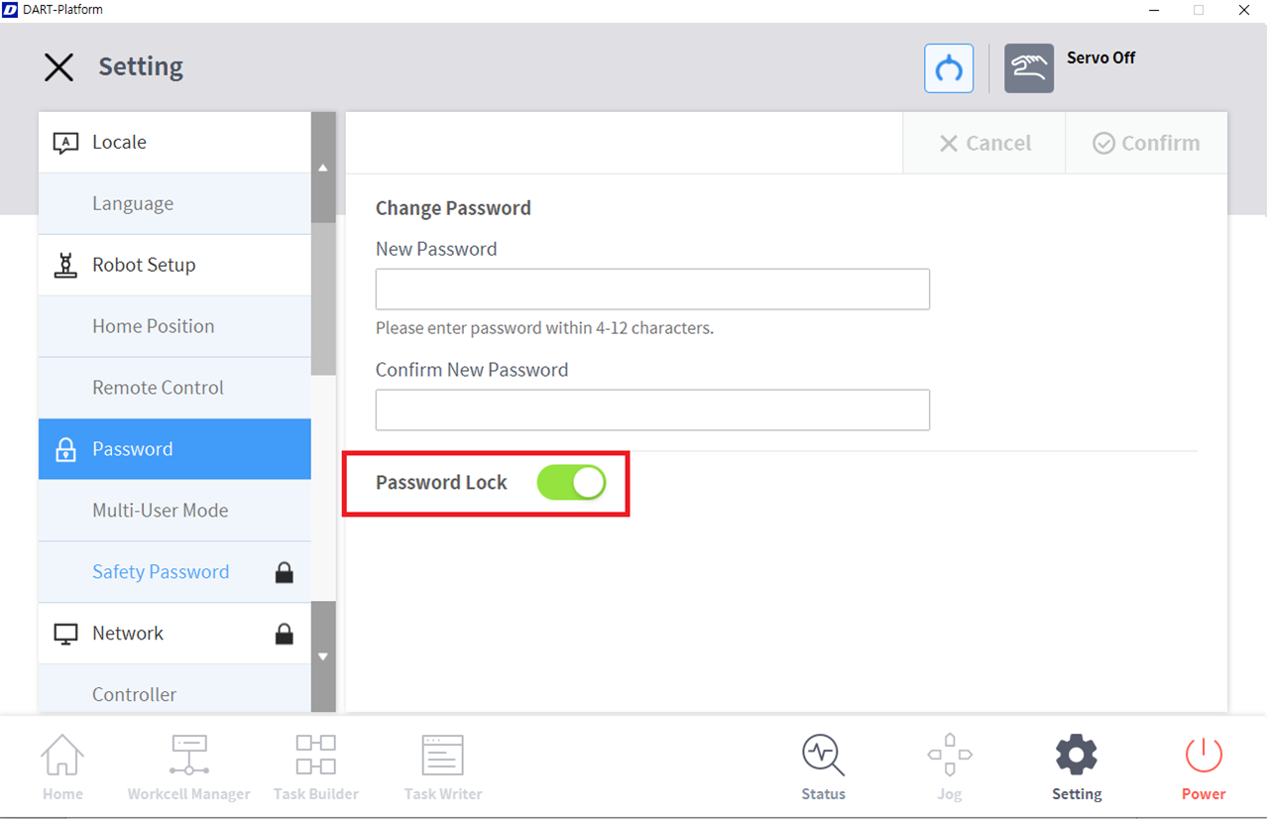
Task: Open Task Writer icon
Action: [443, 767]
